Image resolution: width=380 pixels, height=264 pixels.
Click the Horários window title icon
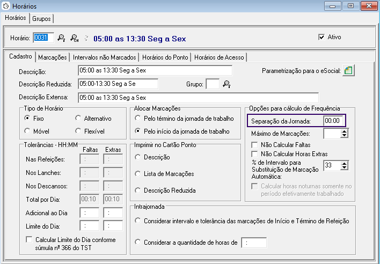click(6, 6)
